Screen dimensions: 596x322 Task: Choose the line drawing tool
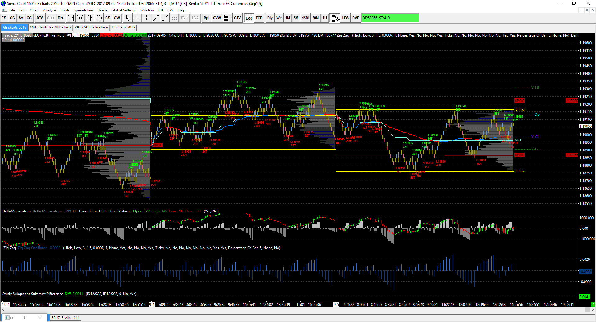[x=156, y=18]
